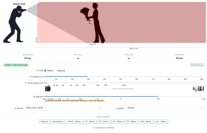
Task: Click the white telephoto lens thumbnail
Action: [x=198, y=89]
